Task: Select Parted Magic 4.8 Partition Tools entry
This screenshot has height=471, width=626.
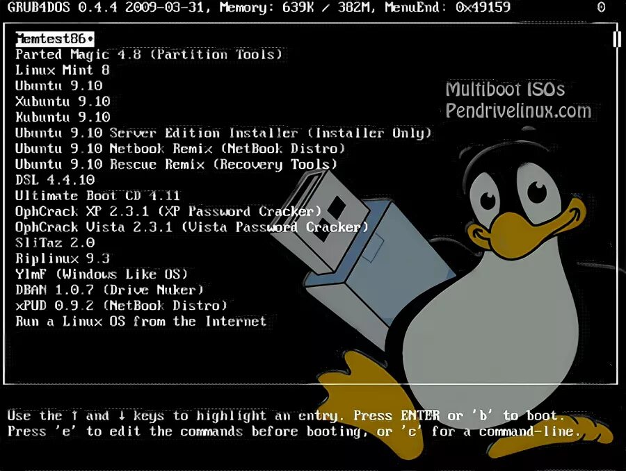Action: tap(149, 54)
